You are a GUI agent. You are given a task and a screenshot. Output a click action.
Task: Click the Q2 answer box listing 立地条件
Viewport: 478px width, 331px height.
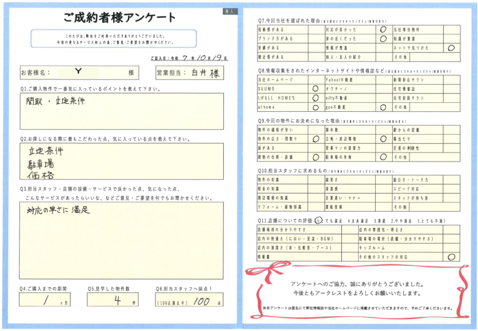click(121, 161)
